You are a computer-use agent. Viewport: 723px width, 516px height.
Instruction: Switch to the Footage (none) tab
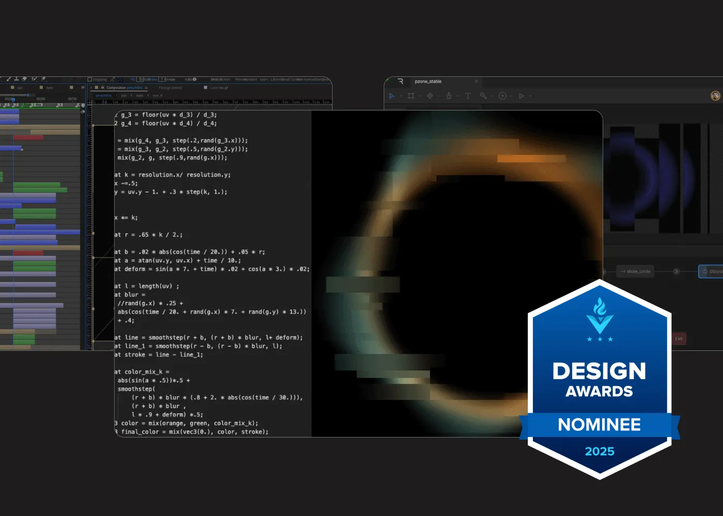point(170,88)
